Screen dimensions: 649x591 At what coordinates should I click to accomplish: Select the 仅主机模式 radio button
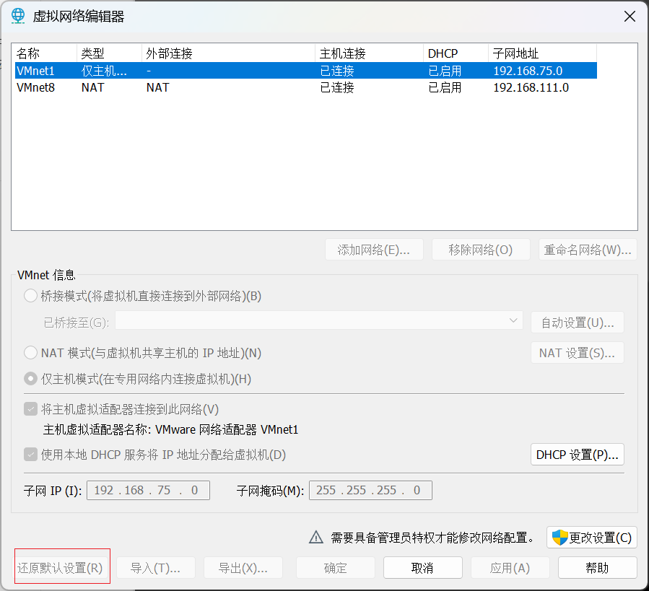[29, 378]
